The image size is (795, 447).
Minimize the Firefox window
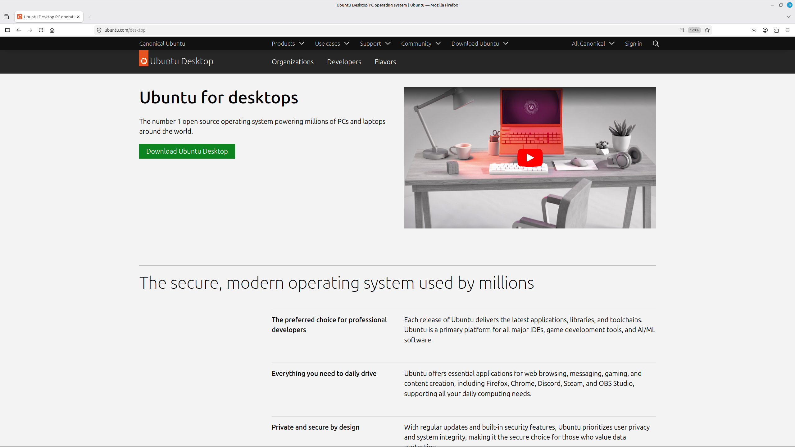[772, 5]
